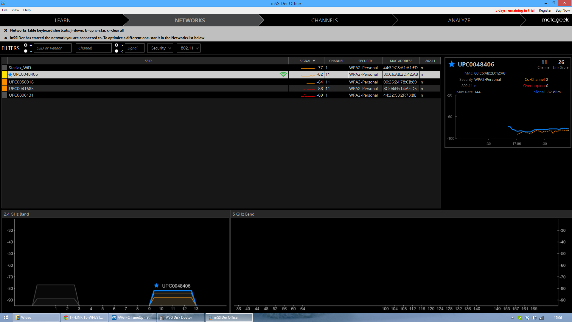Select the Stasiak_WiFi network row
Image resolution: width=572 pixels, height=322 pixels.
point(221,68)
